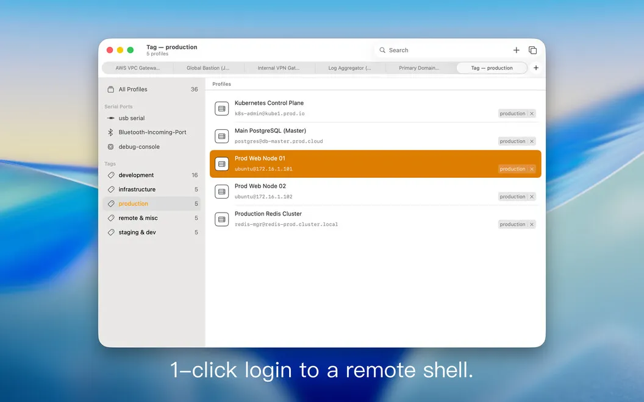Remove the production tag from Prod Web Node 02
The width and height of the screenshot is (644, 402).
click(531, 197)
